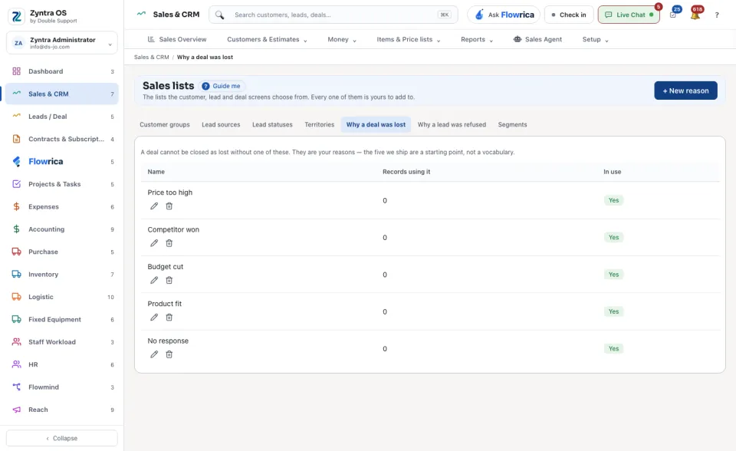Expand the Setup menu
This screenshot has width=736, height=451.
tap(595, 39)
